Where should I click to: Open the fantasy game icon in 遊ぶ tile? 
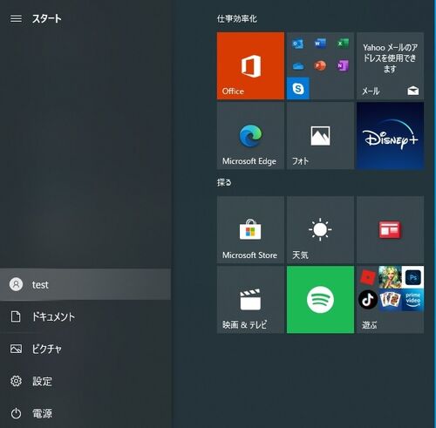[390, 277]
